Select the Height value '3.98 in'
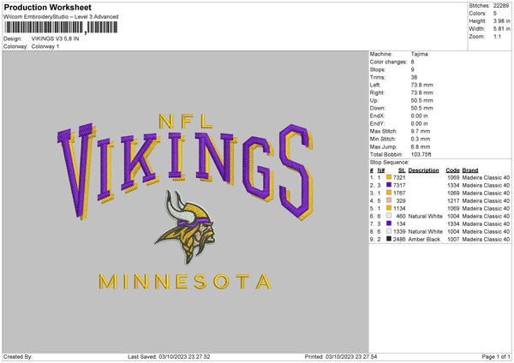Viewport: 514px width, 363px height. point(502,21)
